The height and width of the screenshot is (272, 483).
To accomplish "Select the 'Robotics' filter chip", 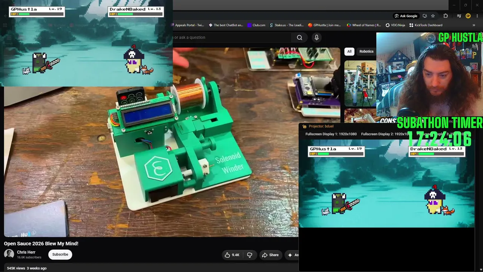I will (366, 51).
